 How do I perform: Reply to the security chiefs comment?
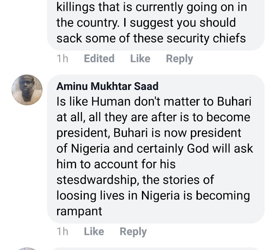pos(179,59)
